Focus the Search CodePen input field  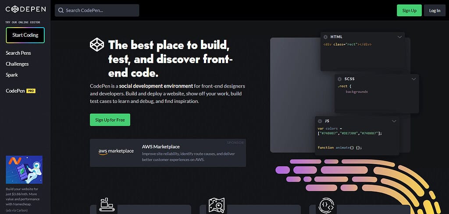coord(97,11)
